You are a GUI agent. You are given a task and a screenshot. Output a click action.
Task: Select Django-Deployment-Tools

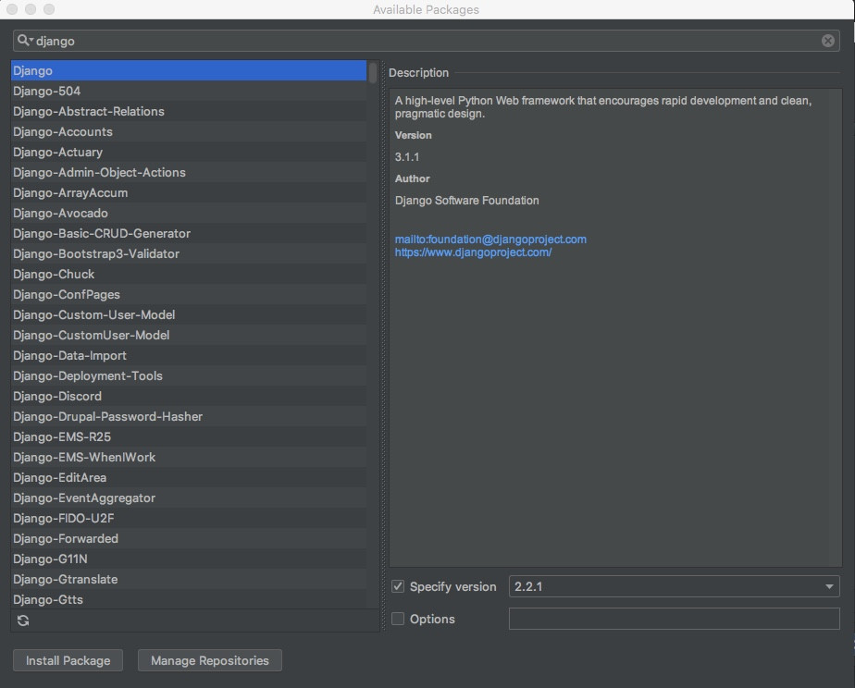point(189,375)
